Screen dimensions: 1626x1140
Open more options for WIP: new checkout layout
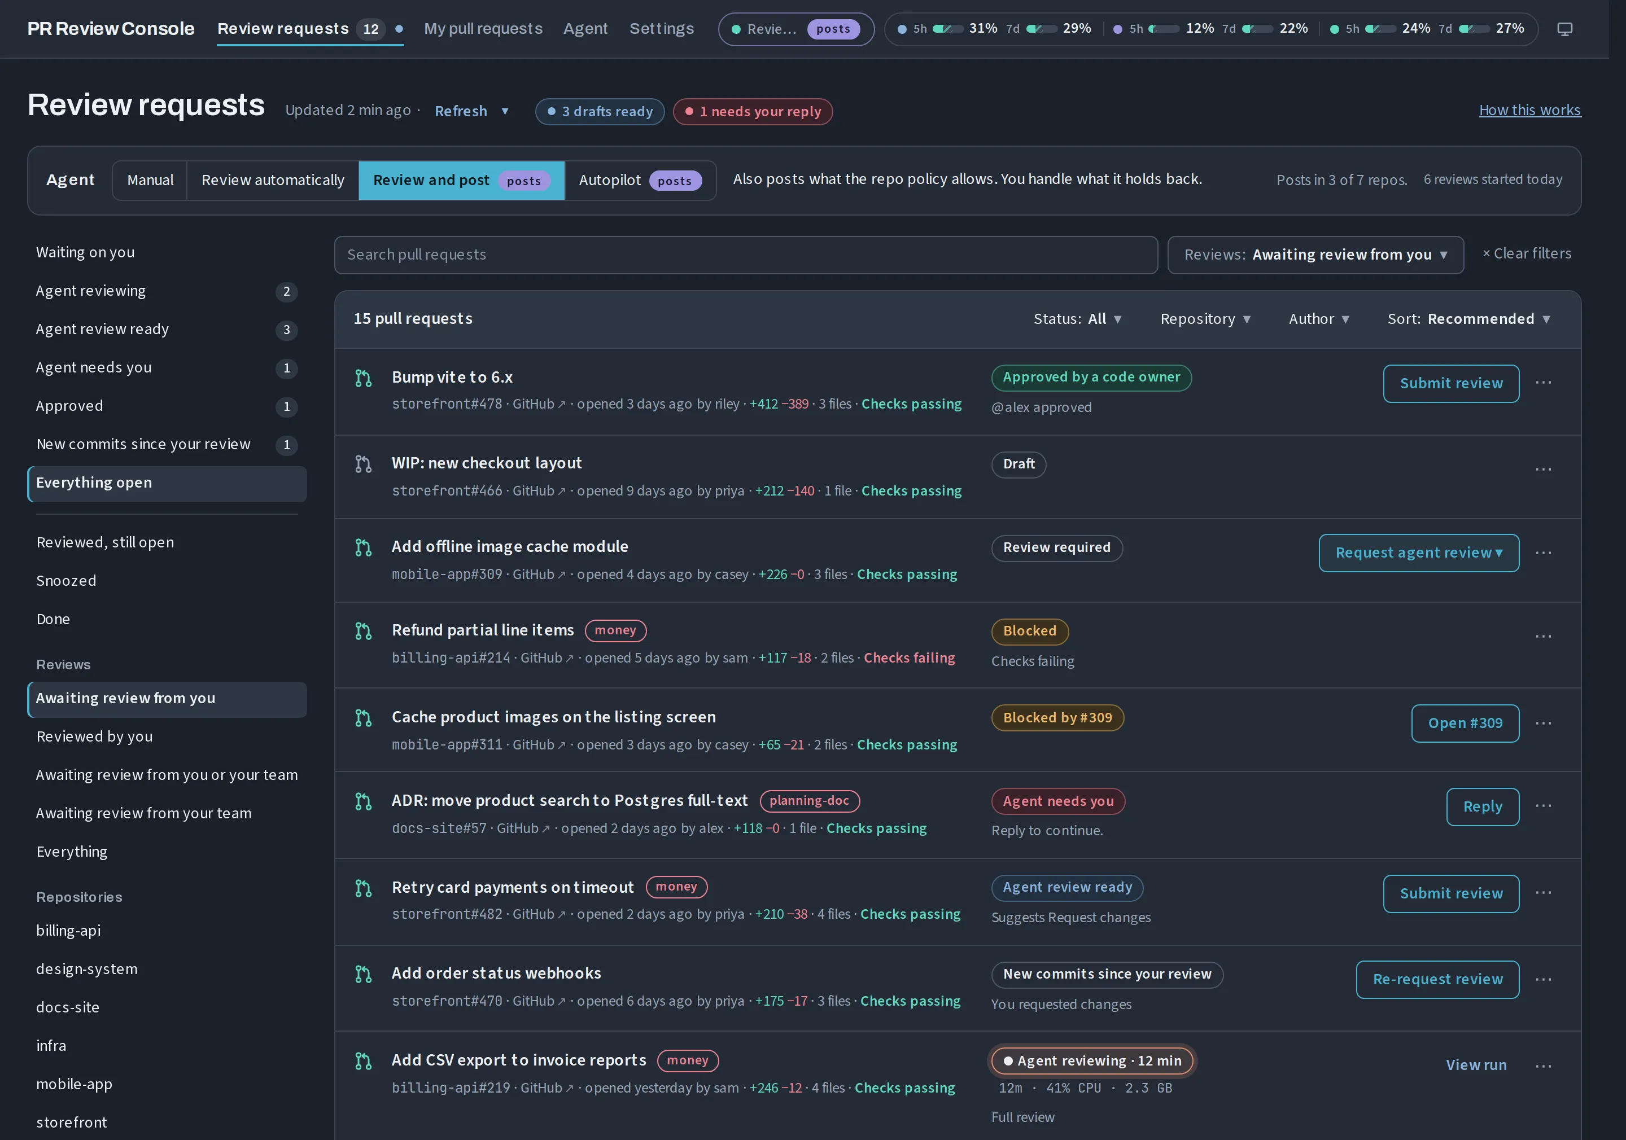(x=1543, y=470)
